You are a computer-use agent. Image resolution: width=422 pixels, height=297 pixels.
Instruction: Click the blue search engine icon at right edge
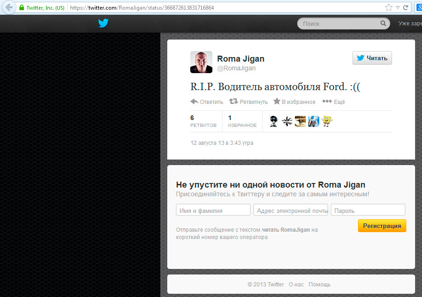pos(419,7)
